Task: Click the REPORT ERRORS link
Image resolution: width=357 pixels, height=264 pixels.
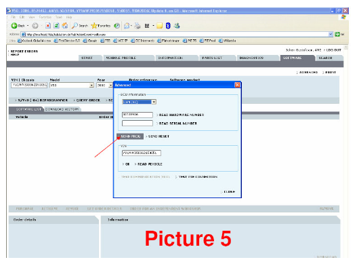Action: pos(24,52)
